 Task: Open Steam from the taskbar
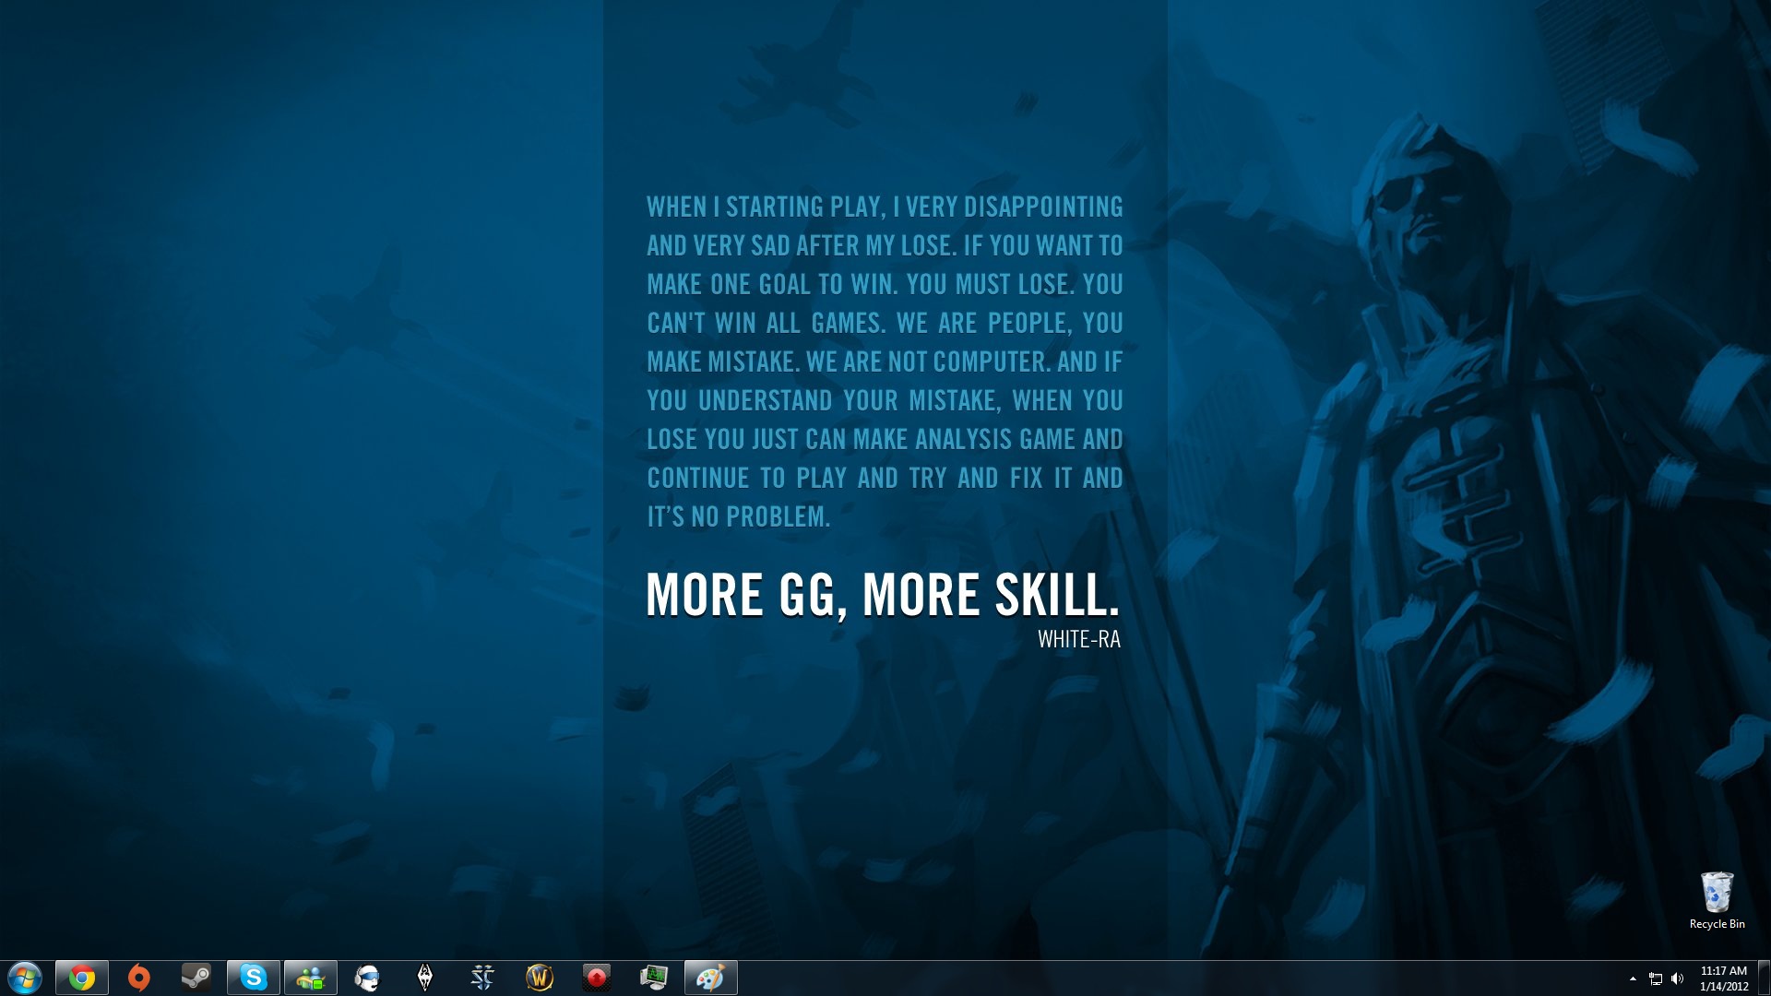[x=196, y=978]
